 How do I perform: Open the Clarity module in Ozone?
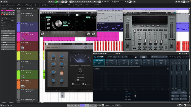coord(149,62)
